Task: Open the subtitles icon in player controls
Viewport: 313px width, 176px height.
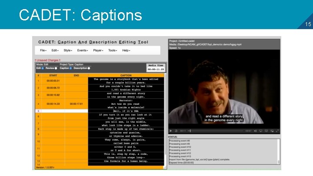Action: (266, 131)
